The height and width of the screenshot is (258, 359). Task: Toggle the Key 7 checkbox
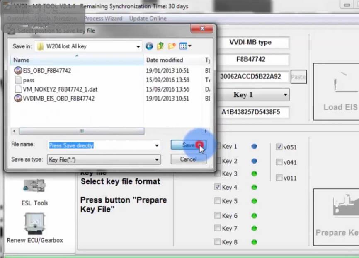coord(218,228)
